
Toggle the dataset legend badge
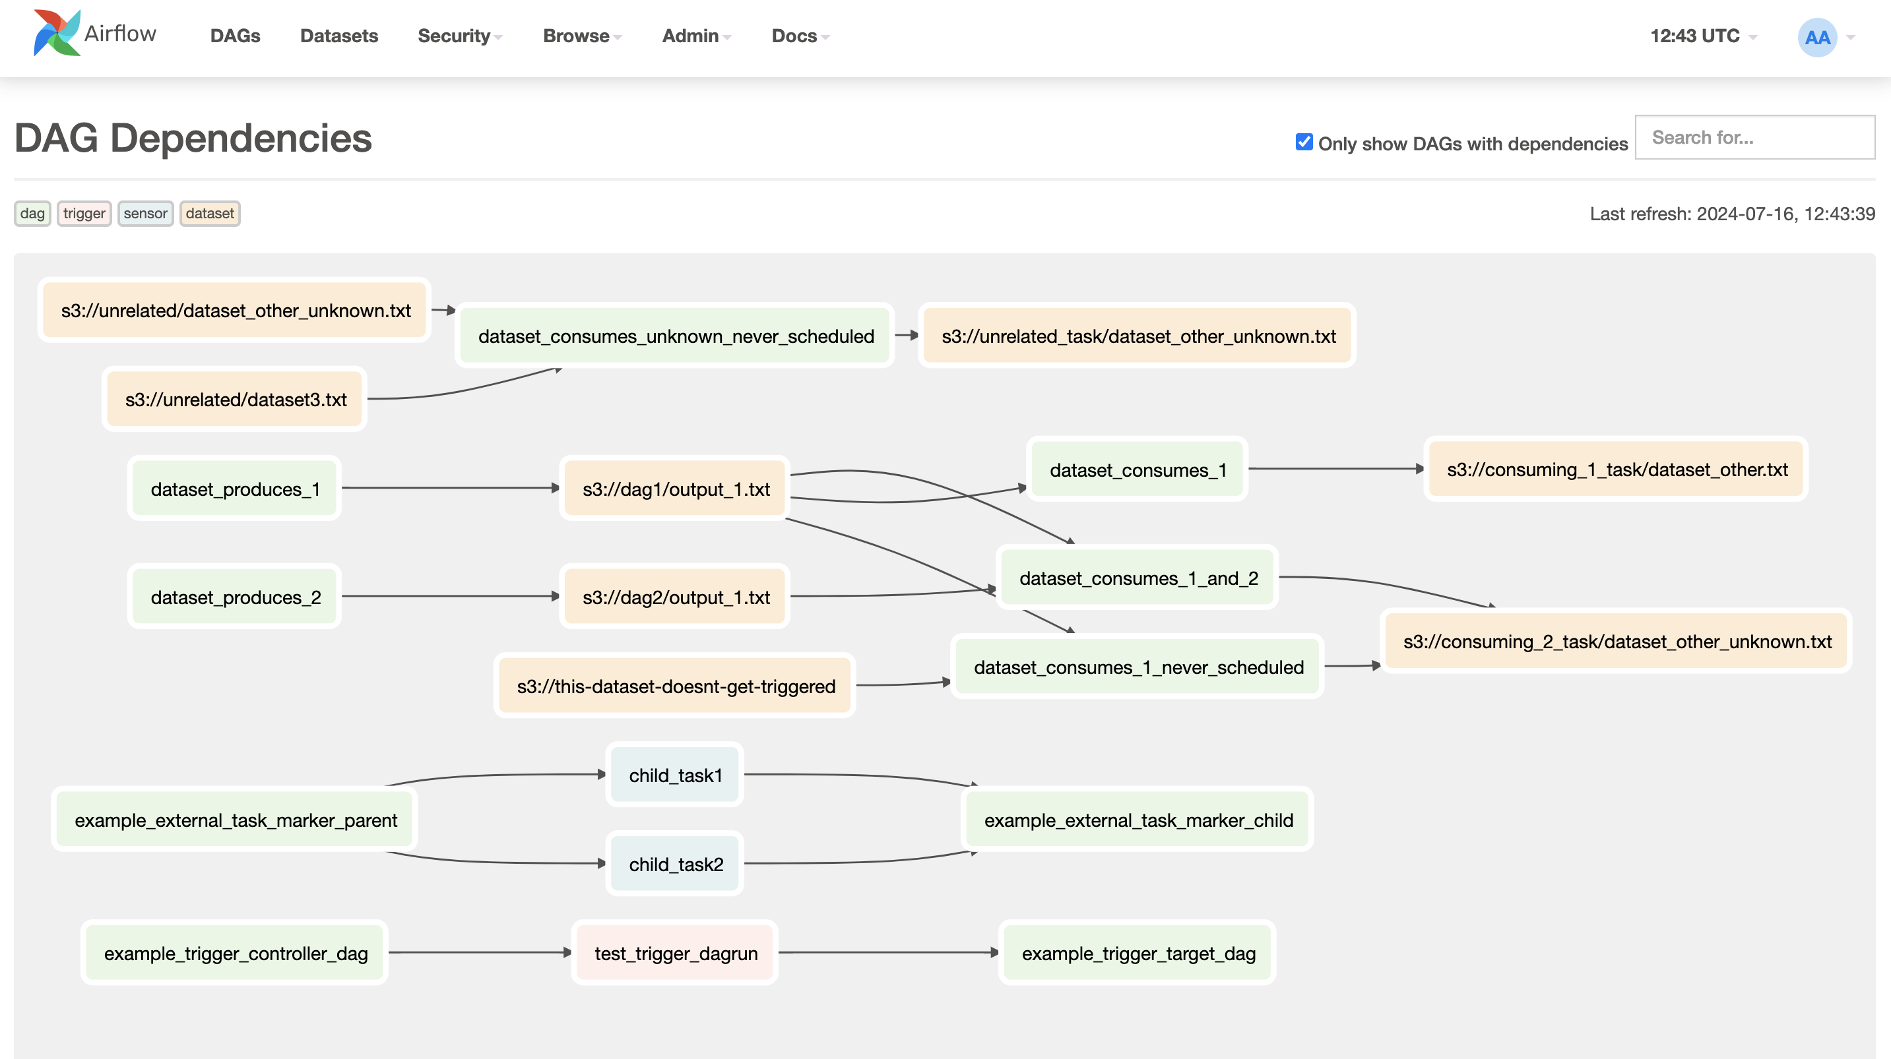click(x=209, y=214)
